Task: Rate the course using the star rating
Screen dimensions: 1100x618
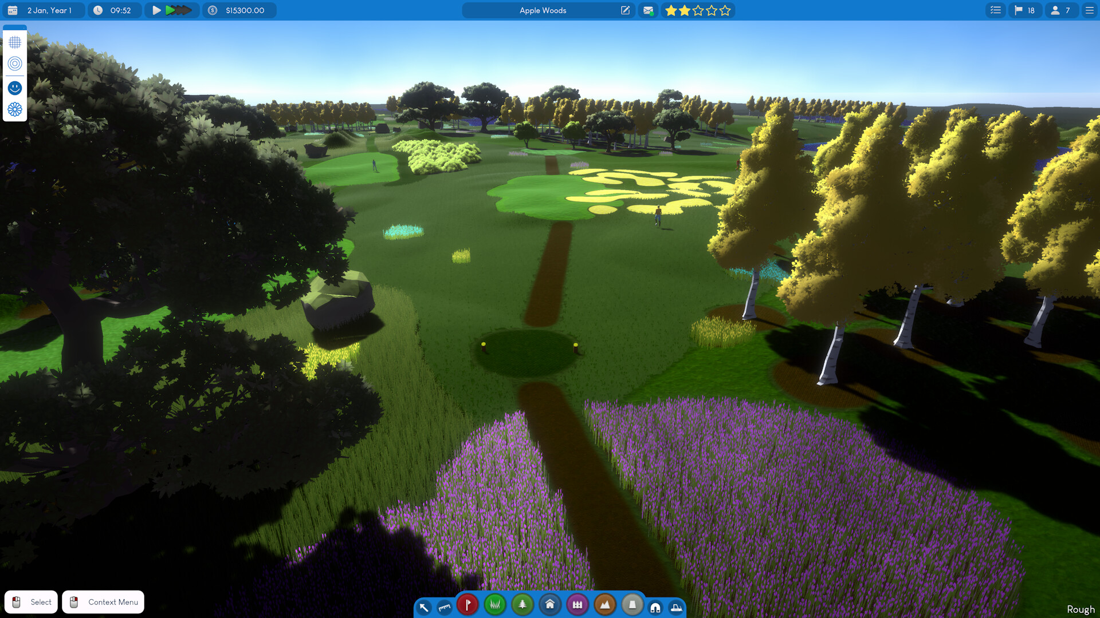Action: pyautogui.click(x=698, y=10)
